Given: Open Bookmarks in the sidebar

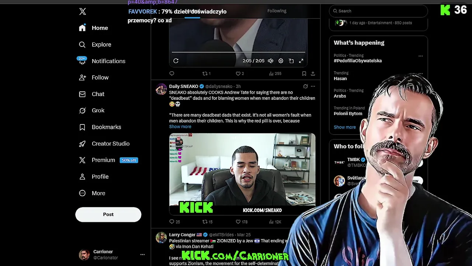Looking at the screenshot, I should pos(100,127).
